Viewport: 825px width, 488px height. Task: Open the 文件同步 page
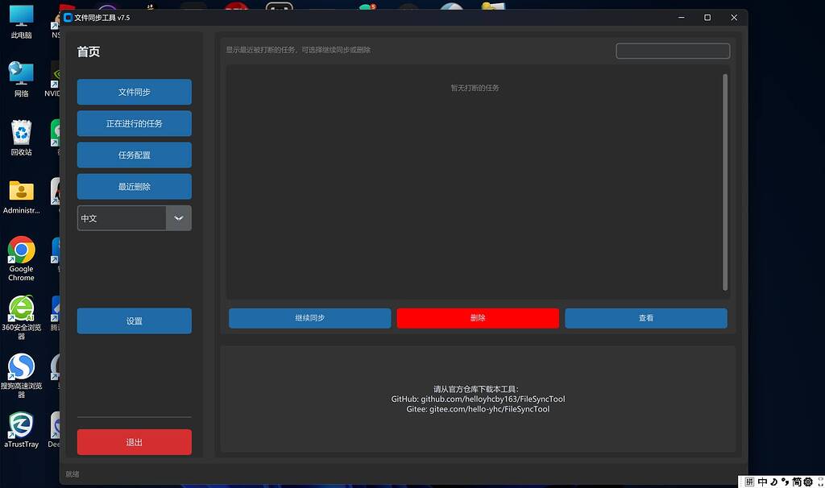pyautogui.click(x=135, y=92)
